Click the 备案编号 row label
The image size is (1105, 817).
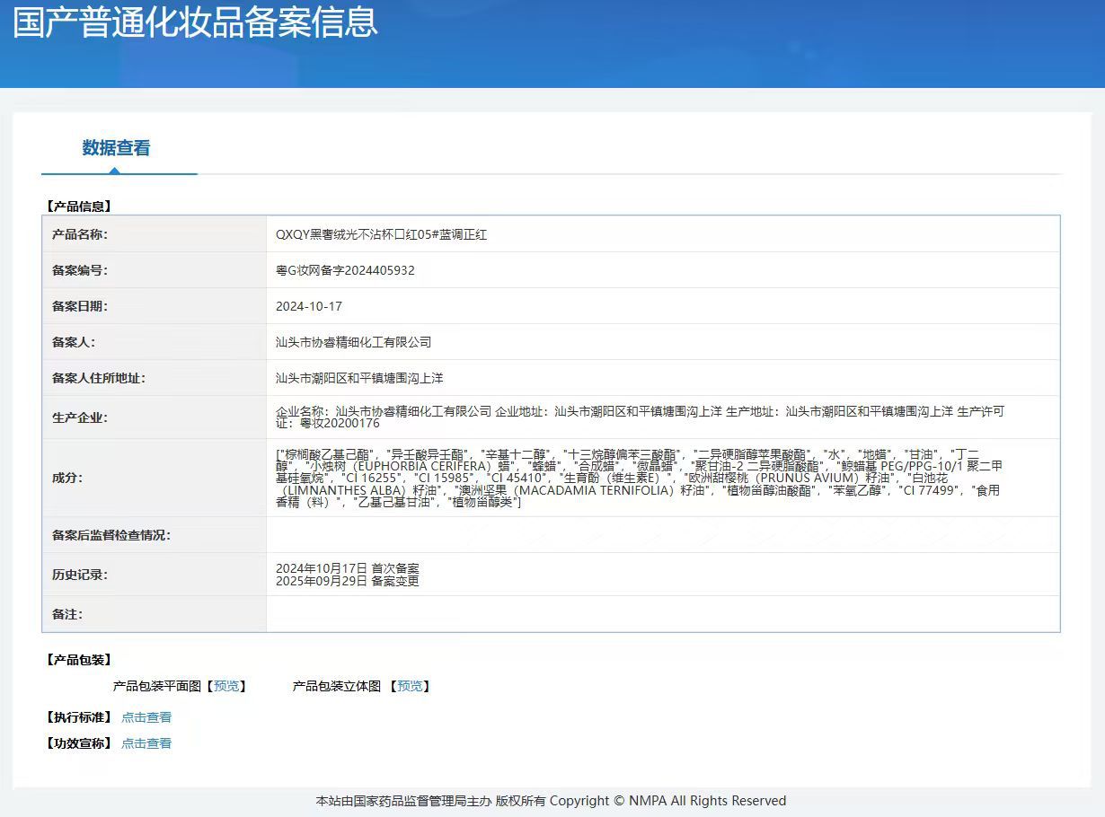coord(80,270)
